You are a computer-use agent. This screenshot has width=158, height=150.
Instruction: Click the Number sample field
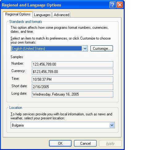point(73,64)
